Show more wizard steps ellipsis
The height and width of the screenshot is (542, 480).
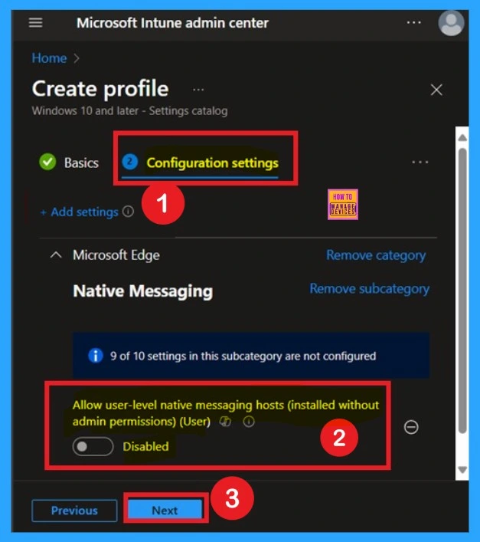tap(420, 162)
